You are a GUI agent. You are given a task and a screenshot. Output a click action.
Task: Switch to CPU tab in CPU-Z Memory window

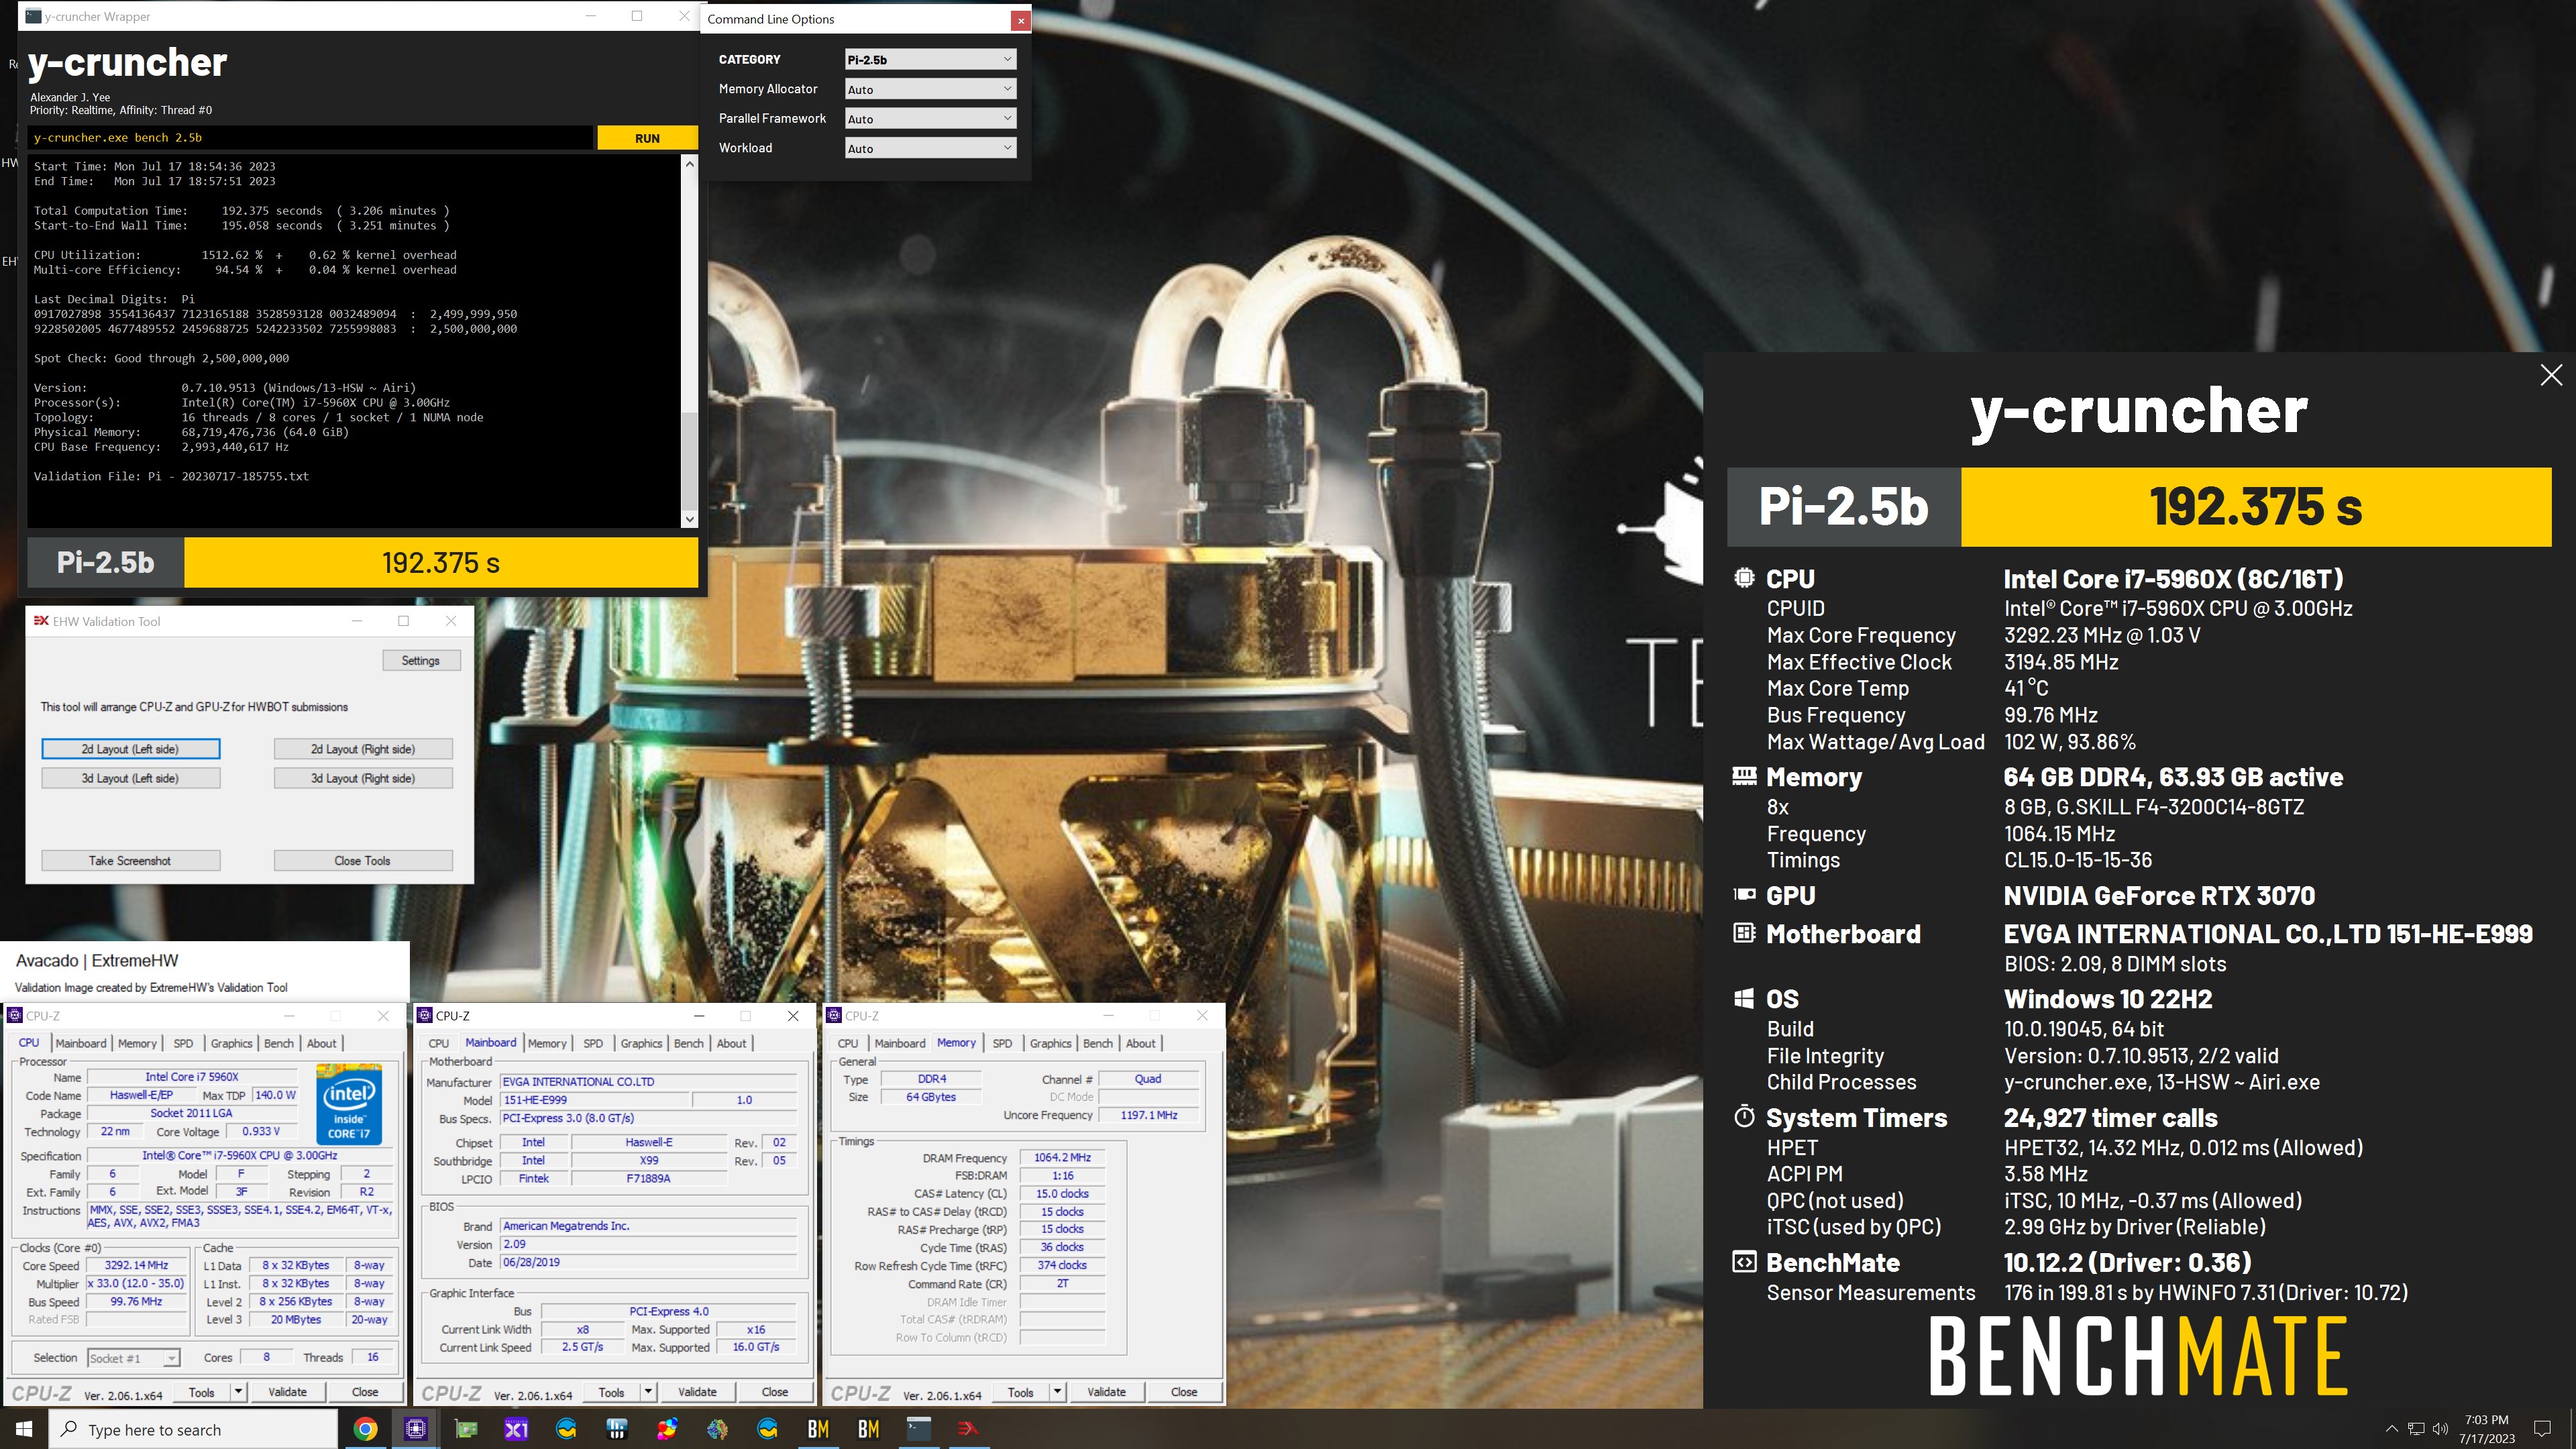coord(848,1043)
